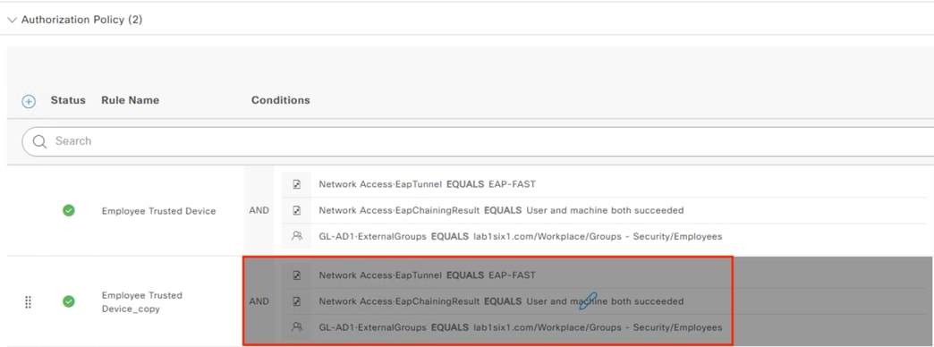
Task: Open GL-AD1 ExternalGroups condition in Employee Trusted Device_copy
Action: (520, 327)
